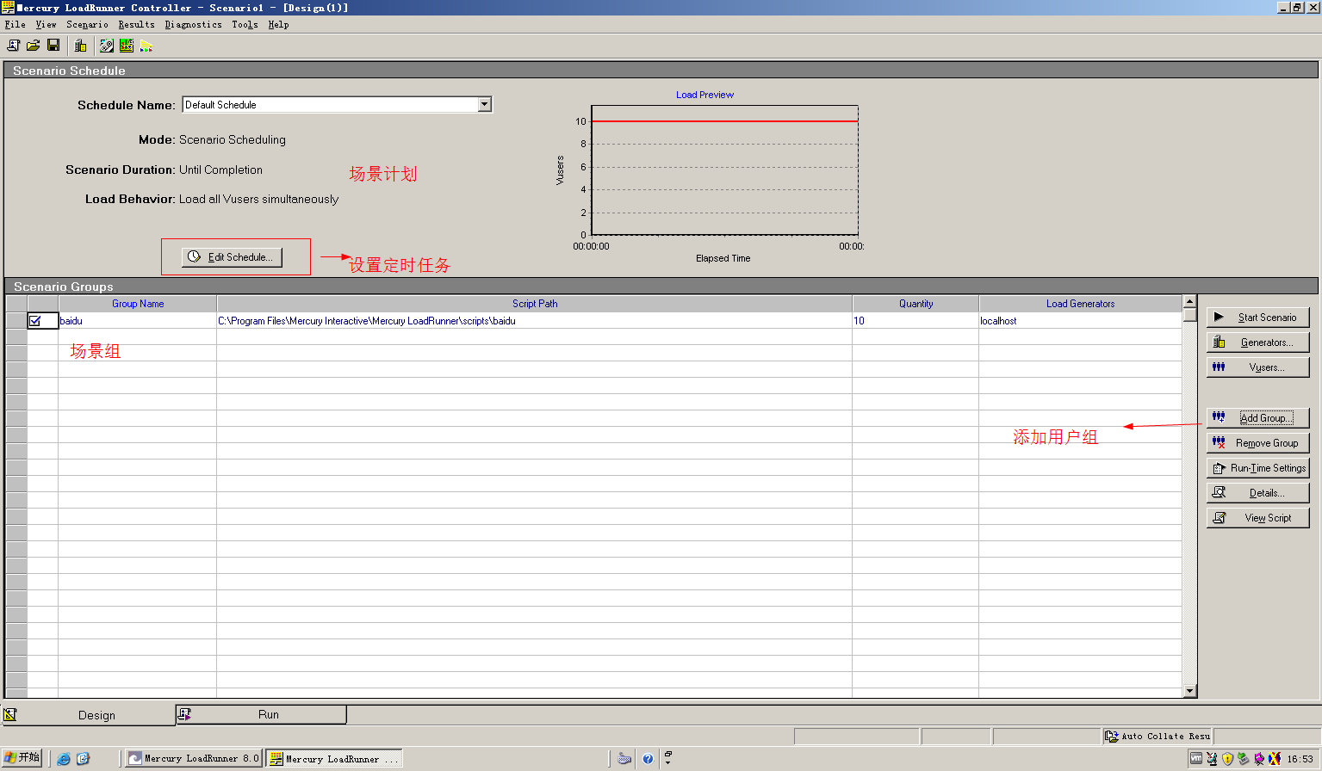This screenshot has height=771, width=1322.
Task: Click the View Script button
Action: tap(1257, 517)
